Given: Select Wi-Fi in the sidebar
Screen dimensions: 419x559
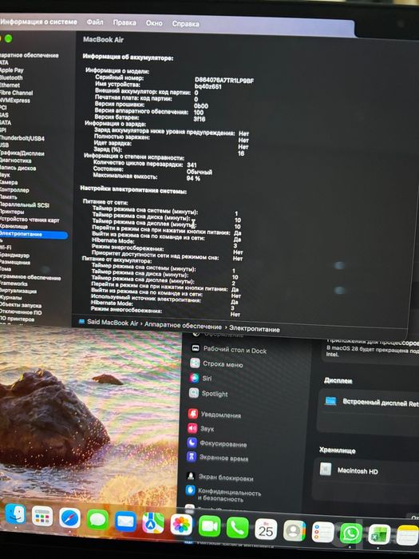Looking at the screenshot, I should [x=6, y=247].
